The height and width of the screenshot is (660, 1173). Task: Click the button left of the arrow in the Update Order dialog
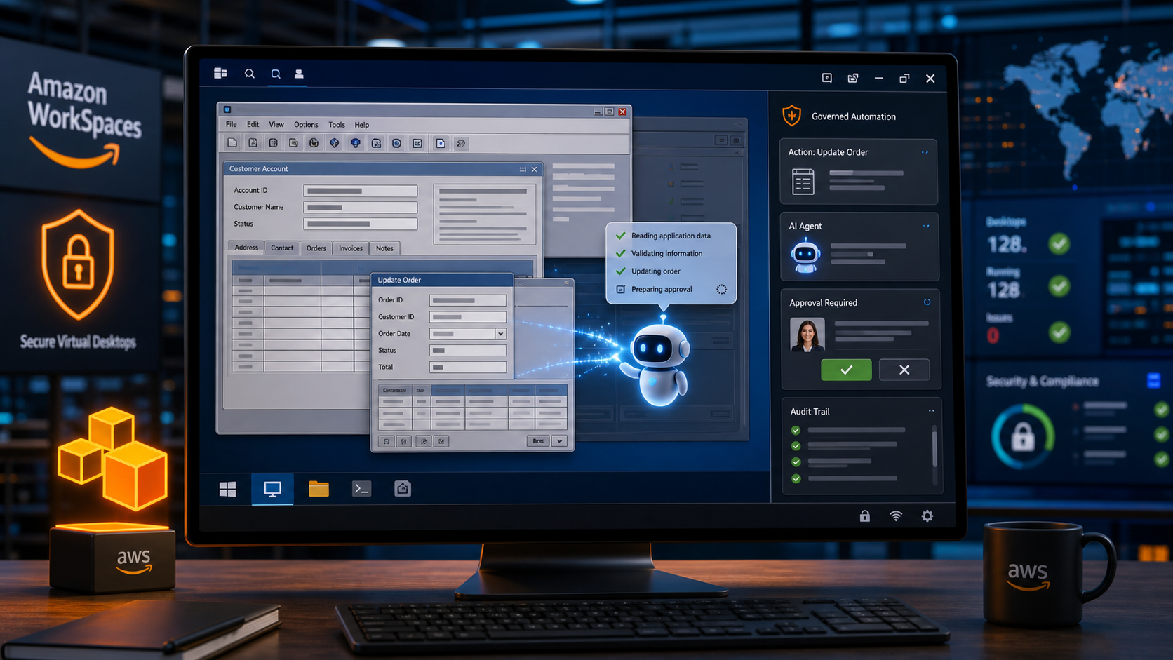coord(538,441)
